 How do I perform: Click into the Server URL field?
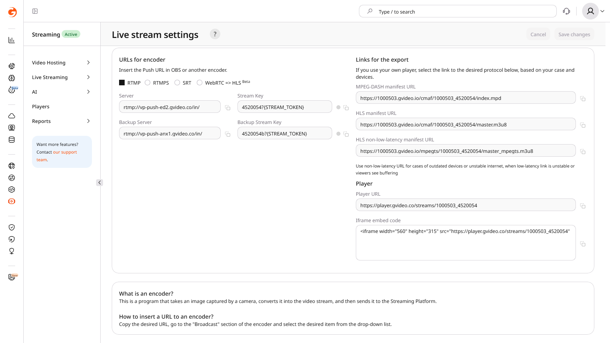(x=170, y=107)
